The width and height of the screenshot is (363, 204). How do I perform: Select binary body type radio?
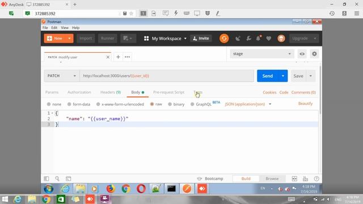pos(170,104)
